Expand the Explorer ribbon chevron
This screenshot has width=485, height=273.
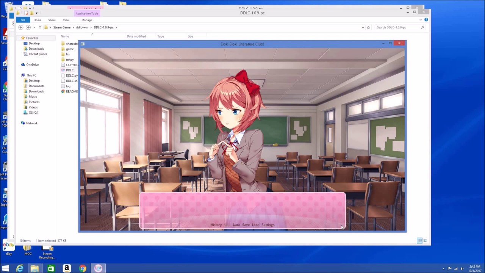coord(421,20)
